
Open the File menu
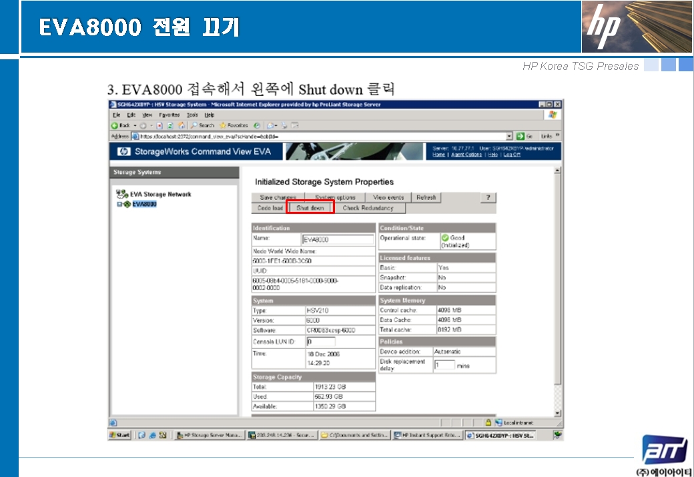point(116,115)
